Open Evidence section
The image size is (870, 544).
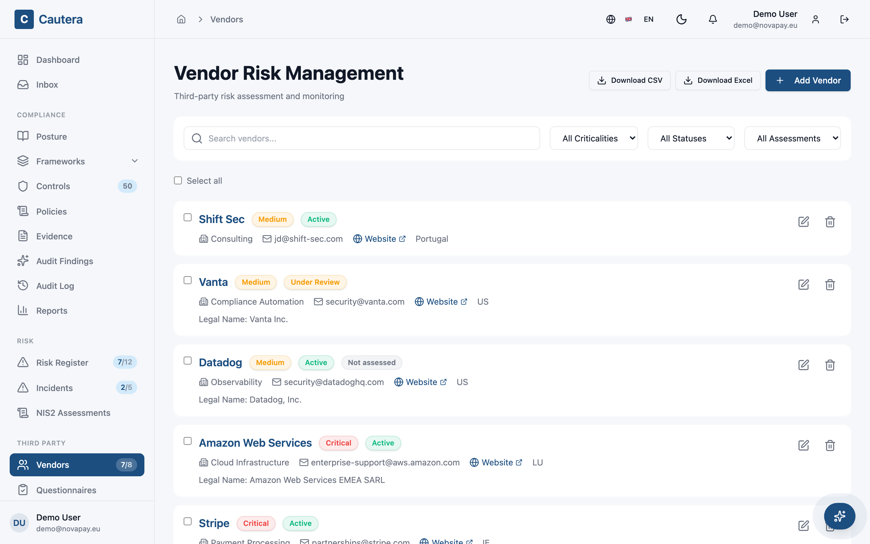(77, 236)
